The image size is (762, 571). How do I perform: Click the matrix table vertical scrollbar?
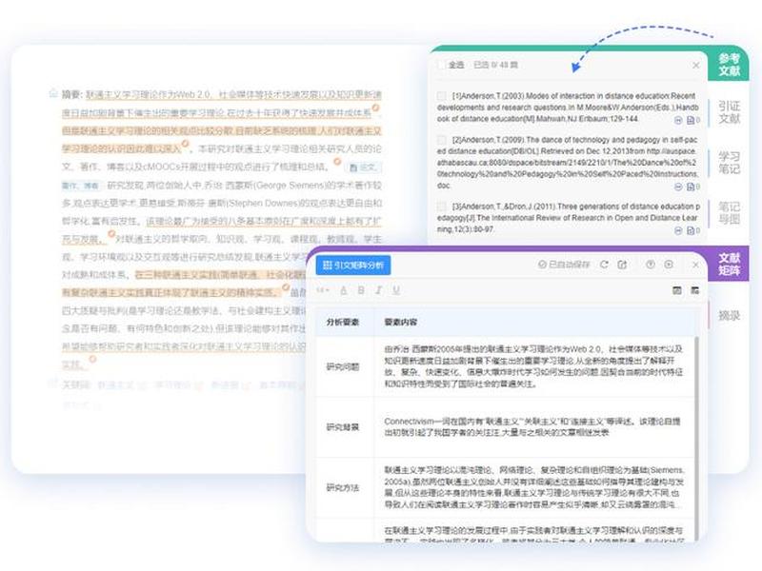(696, 437)
